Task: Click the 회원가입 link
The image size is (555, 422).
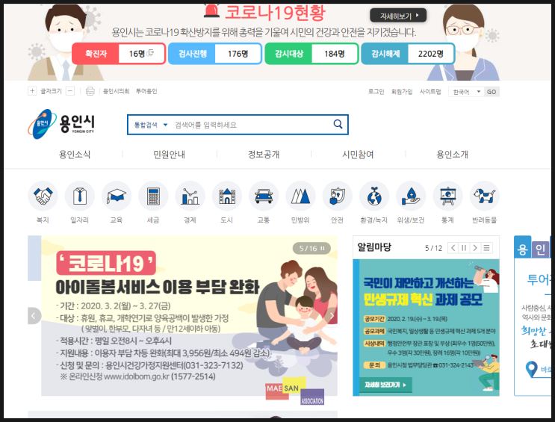Action: coord(402,91)
